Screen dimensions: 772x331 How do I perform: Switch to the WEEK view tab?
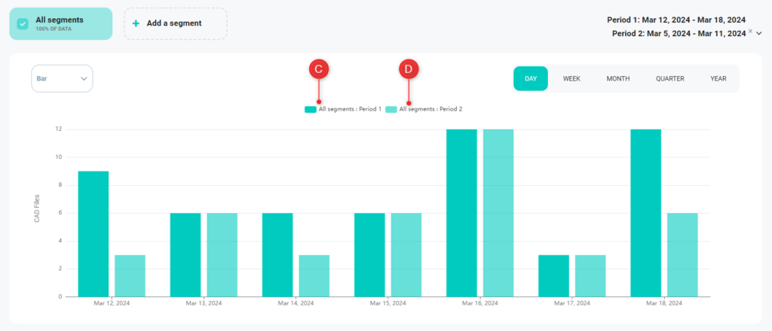tap(571, 78)
